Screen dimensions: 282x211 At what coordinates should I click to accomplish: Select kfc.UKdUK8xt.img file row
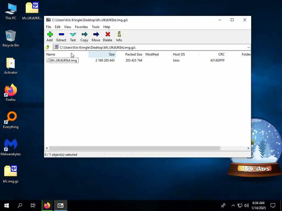pos(148,60)
